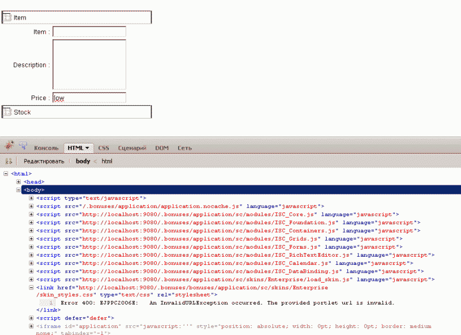This screenshot has width=461, height=335.
Task: Click into the Description text area
Action: [x=89, y=64]
